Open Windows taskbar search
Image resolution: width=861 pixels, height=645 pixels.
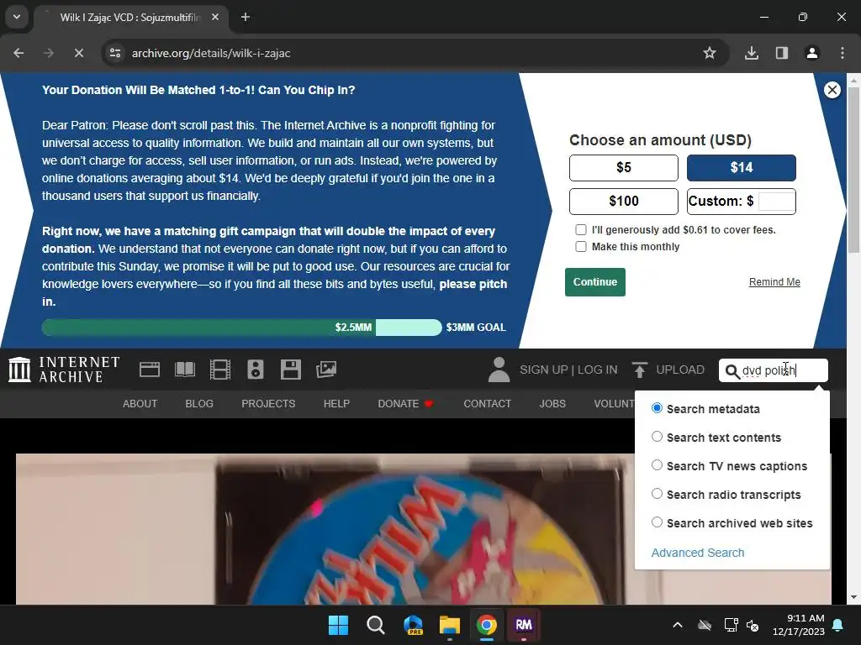[376, 625]
